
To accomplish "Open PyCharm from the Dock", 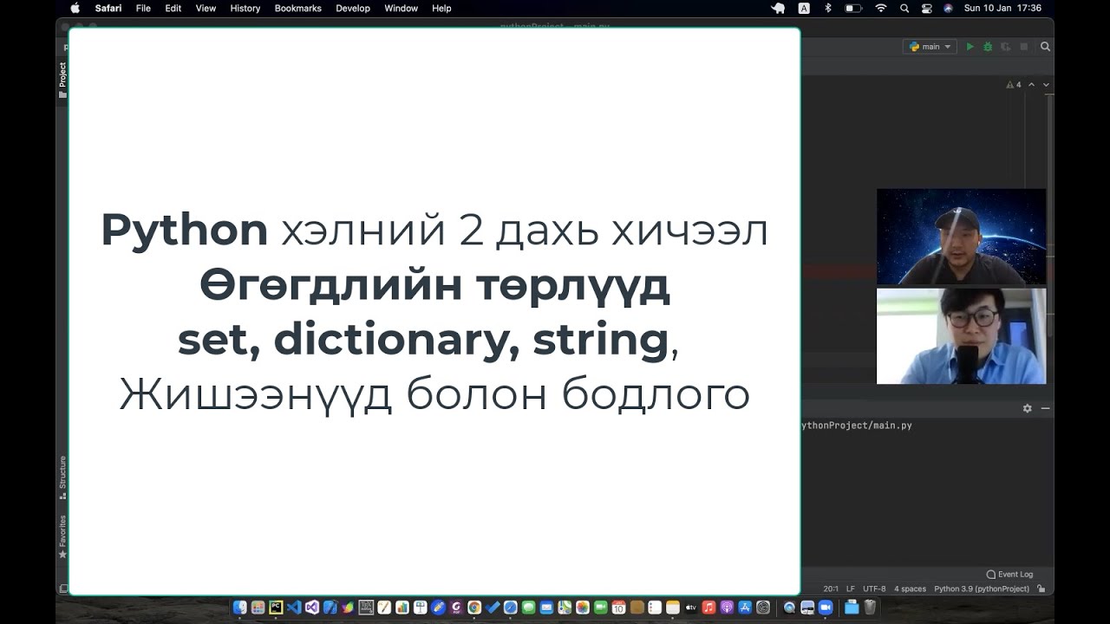I will point(276,608).
